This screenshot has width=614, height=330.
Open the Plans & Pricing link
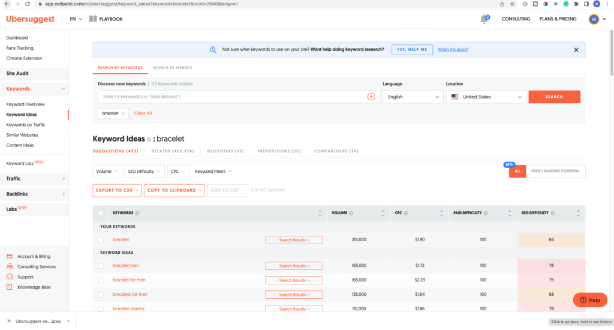point(558,19)
